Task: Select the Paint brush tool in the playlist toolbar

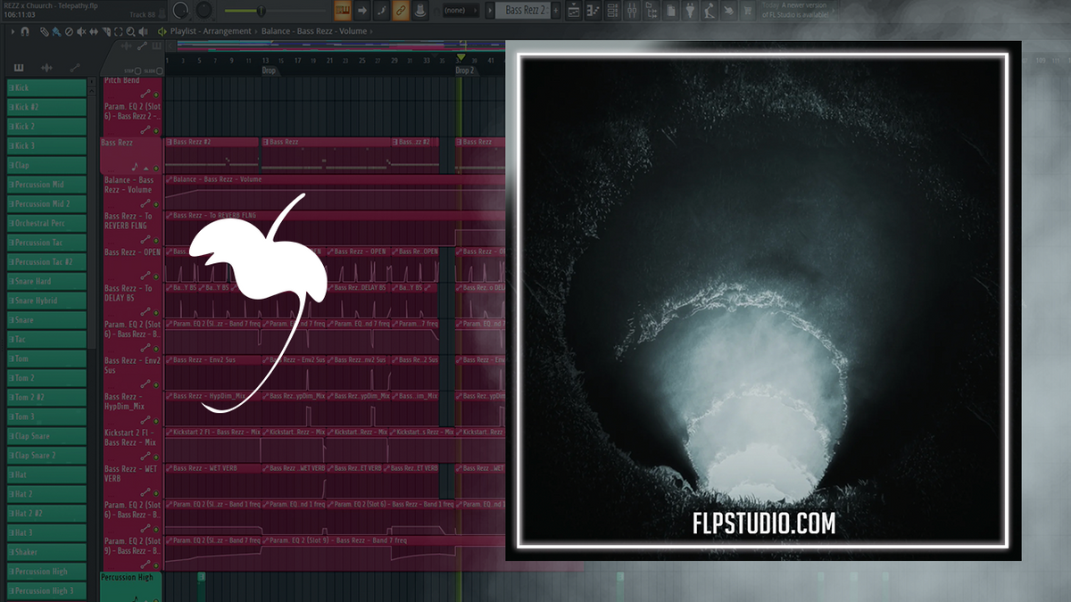Action: [56, 32]
